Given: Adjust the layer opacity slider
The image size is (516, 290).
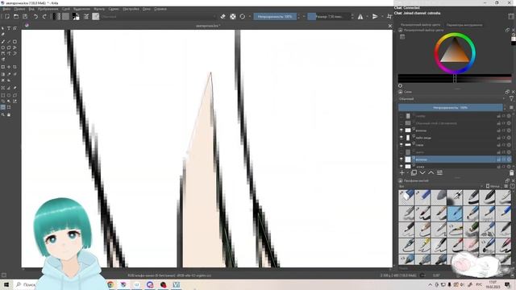Looking at the screenshot, I should click(x=450, y=107).
